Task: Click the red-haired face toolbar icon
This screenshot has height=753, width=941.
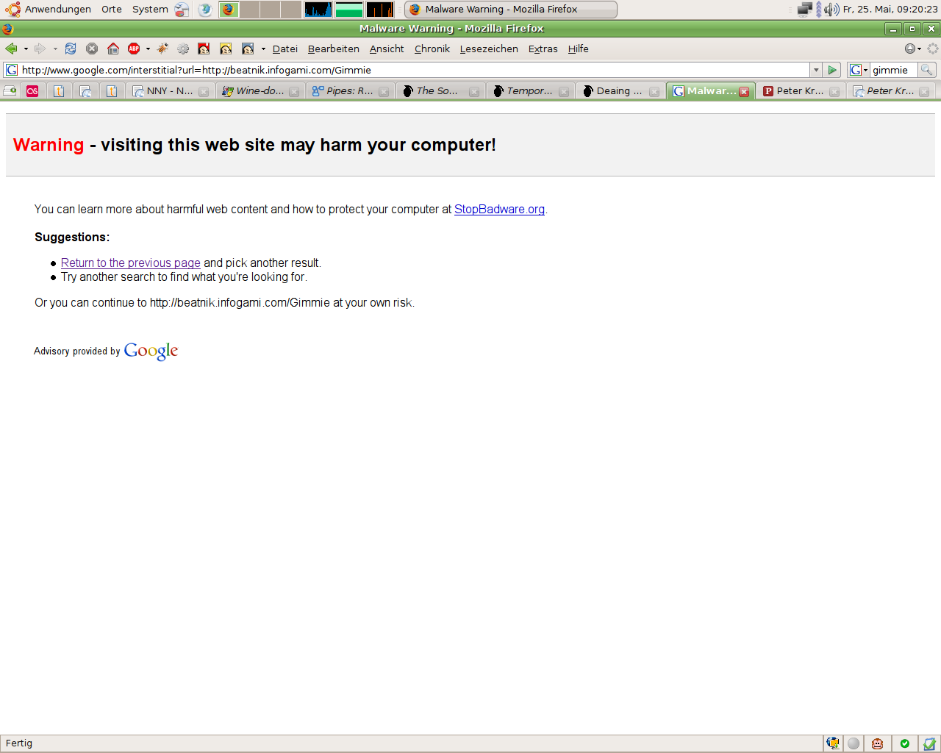Action: (x=204, y=49)
